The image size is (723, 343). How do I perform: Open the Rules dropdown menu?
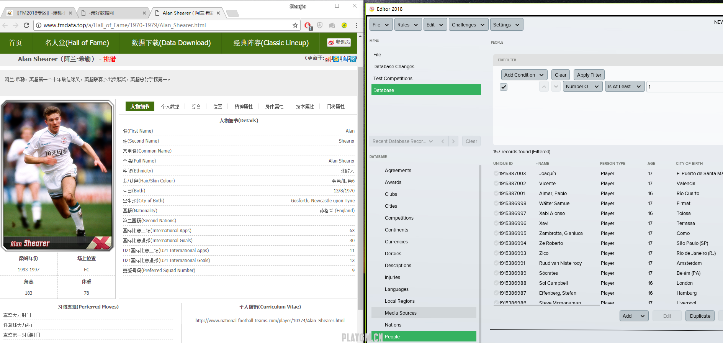pos(408,25)
